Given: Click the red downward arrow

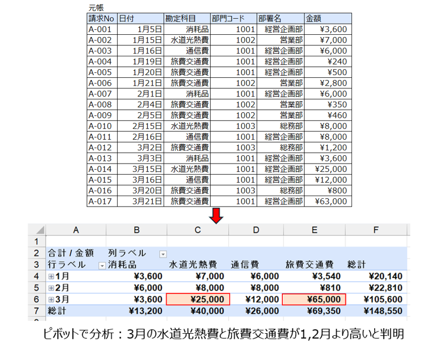Looking at the screenshot, I should [218, 216].
